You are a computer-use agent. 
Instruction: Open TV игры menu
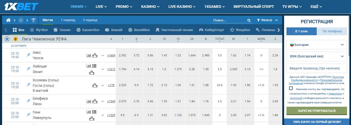292,7
